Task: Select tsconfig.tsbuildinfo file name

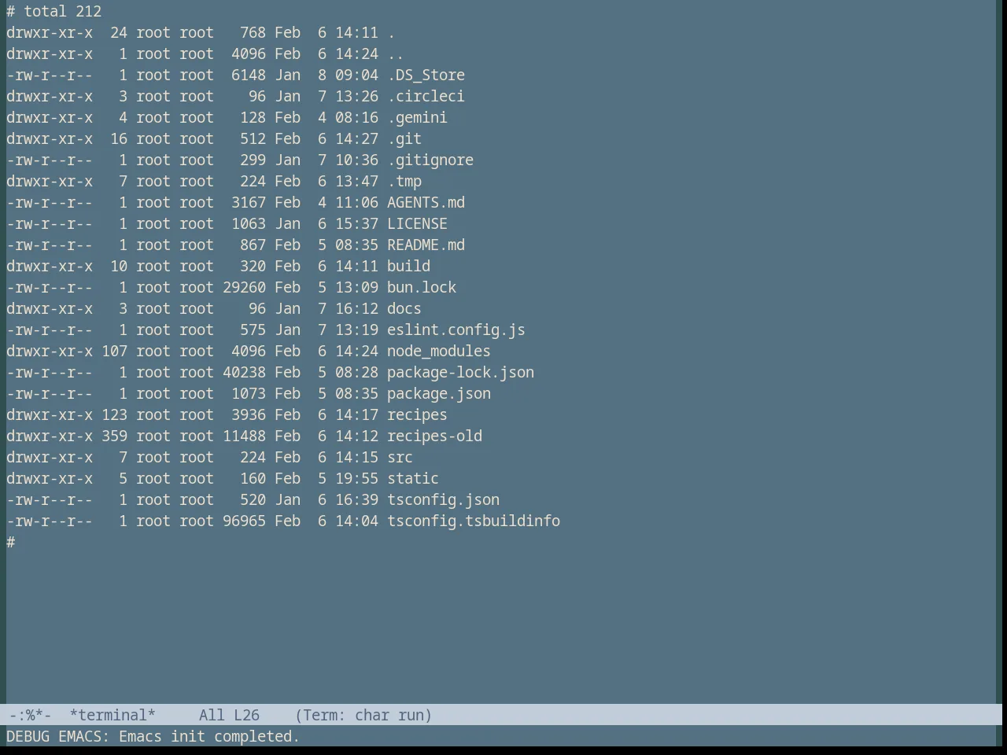Action: (474, 521)
